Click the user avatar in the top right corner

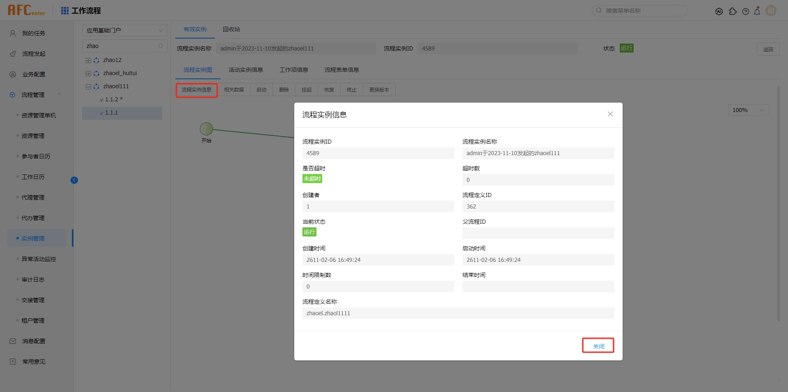point(771,10)
